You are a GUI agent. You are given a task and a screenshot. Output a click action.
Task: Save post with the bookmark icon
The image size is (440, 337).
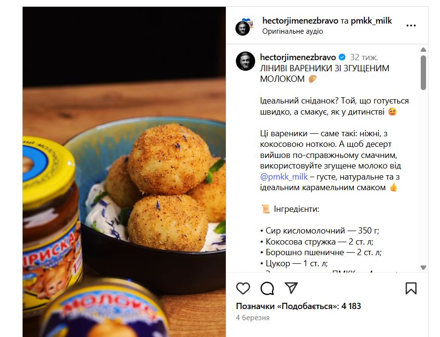411,288
